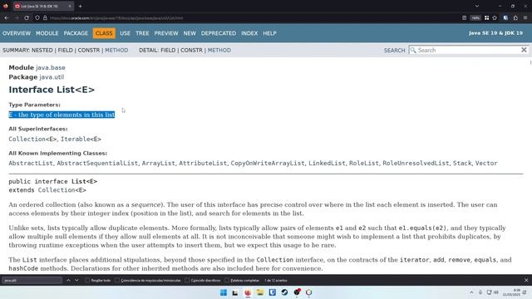Bookmark this page with the star icon

[x=495, y=17]
